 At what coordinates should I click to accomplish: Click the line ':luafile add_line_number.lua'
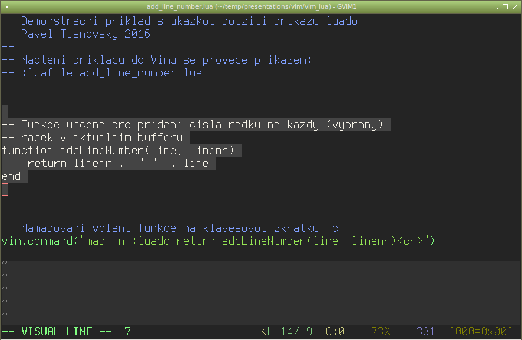click(102, 73)
